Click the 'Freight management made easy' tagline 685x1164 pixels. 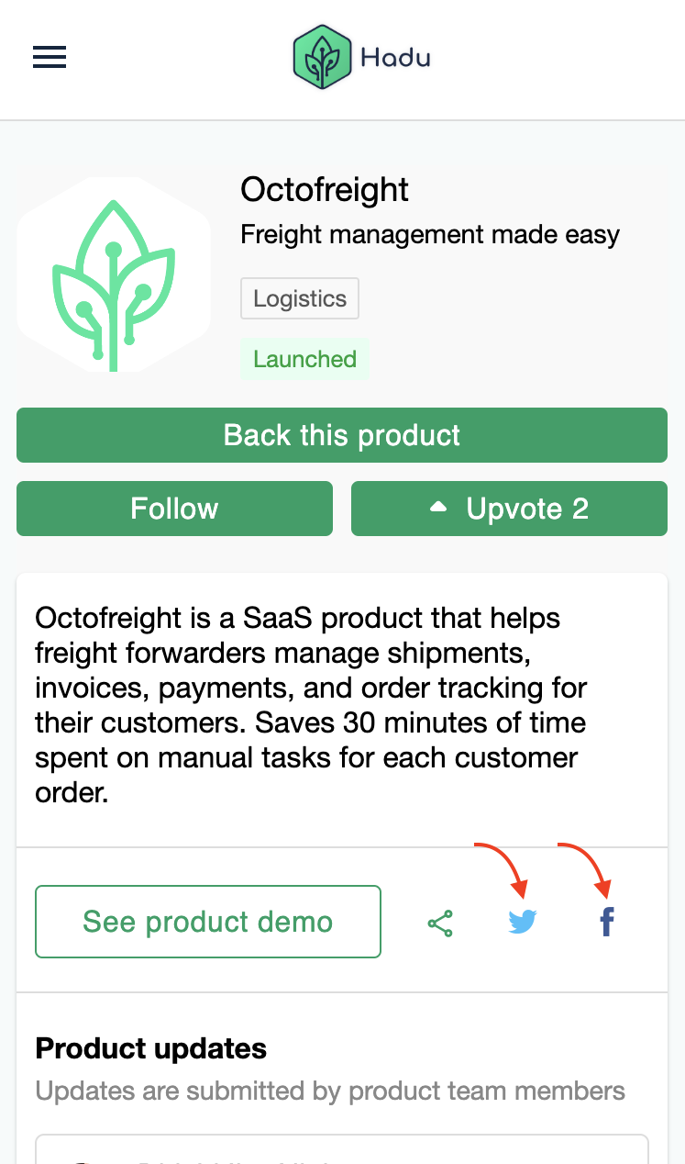(430, 235)
